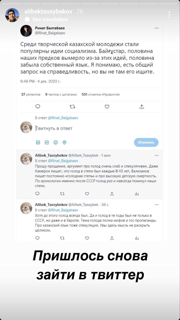Image resolution: width=180 pixels, height=320 pixels.
Task: Click the reply icon under main tweet
Action: point(38,107)
